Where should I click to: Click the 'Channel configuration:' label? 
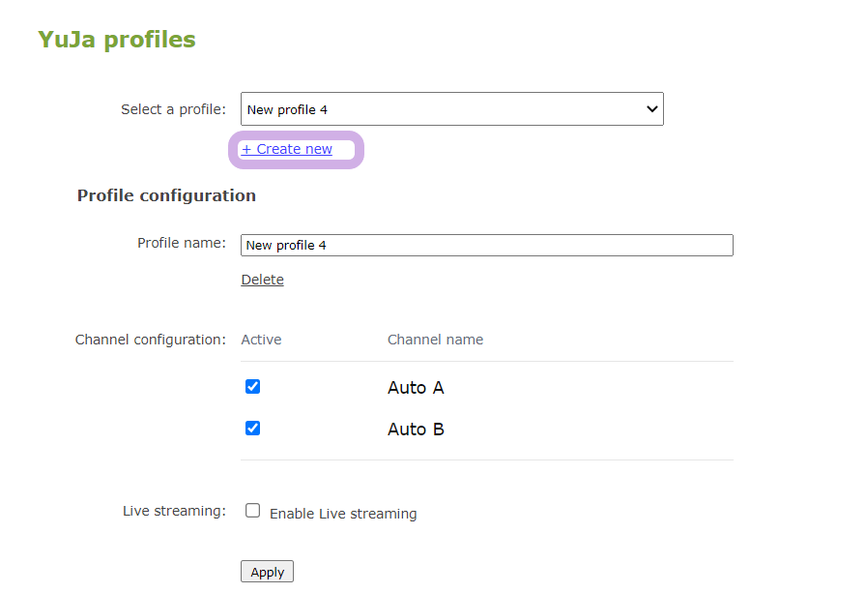[150, 340]
